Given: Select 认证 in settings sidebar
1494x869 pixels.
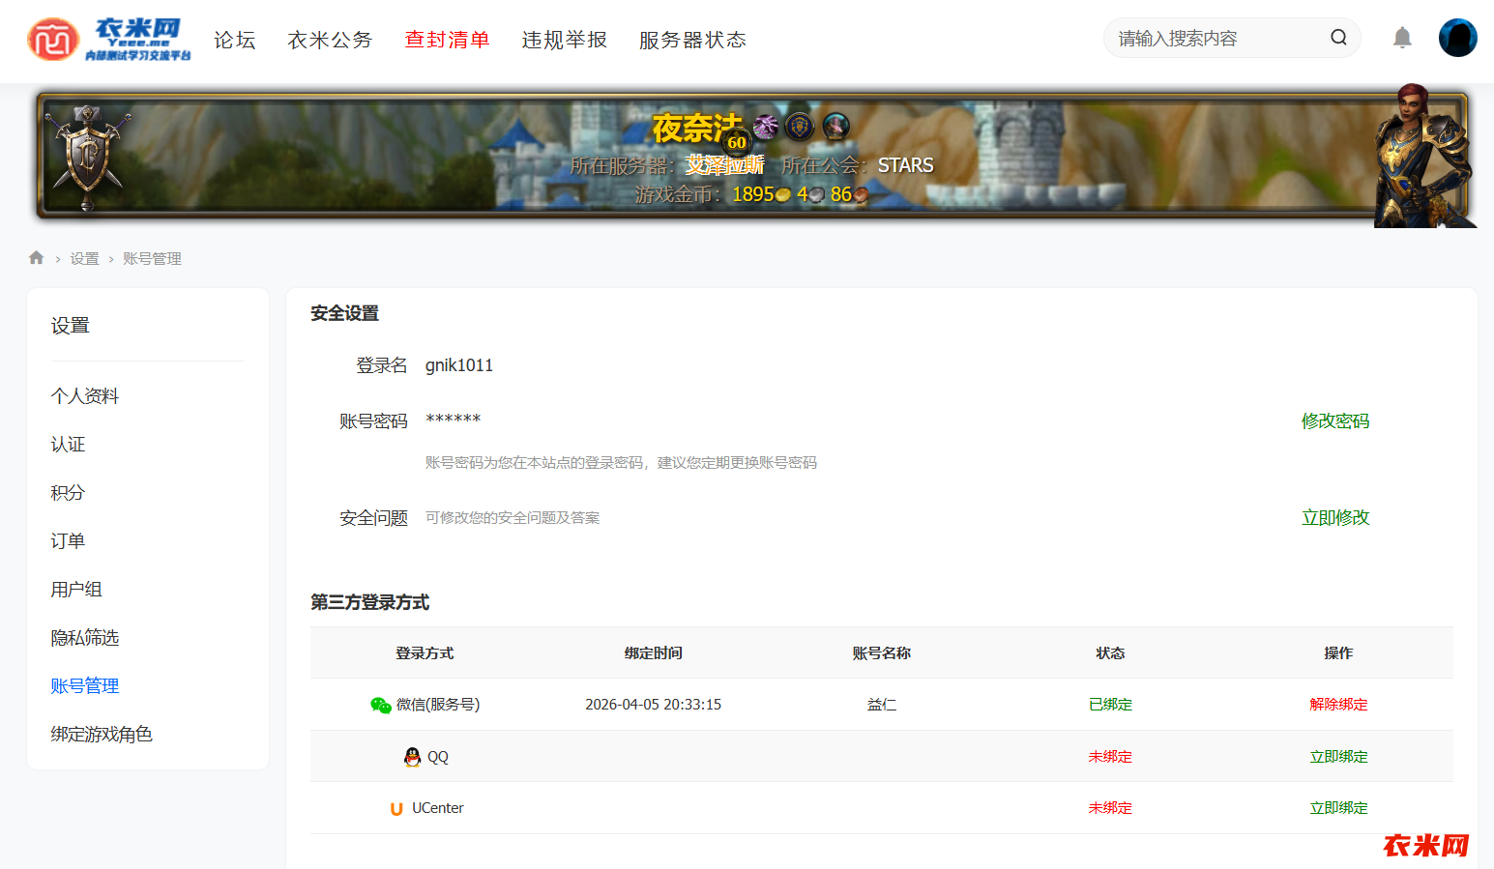Looking at the screenshot, I should pyautogui.click(x=68, y=445).
